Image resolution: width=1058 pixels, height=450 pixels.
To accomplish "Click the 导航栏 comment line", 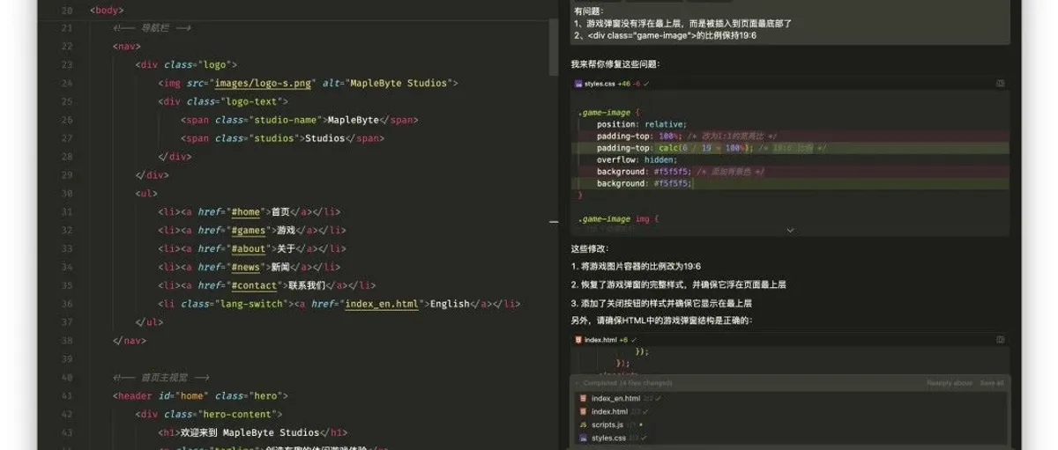I will click(153, 29).
